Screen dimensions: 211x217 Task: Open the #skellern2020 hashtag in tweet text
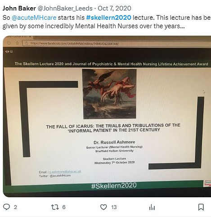tap(109, 17)
